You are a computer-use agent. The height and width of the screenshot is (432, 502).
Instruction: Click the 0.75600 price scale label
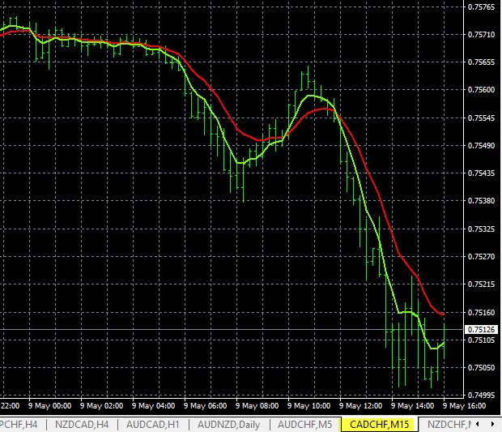pos(481,90)
